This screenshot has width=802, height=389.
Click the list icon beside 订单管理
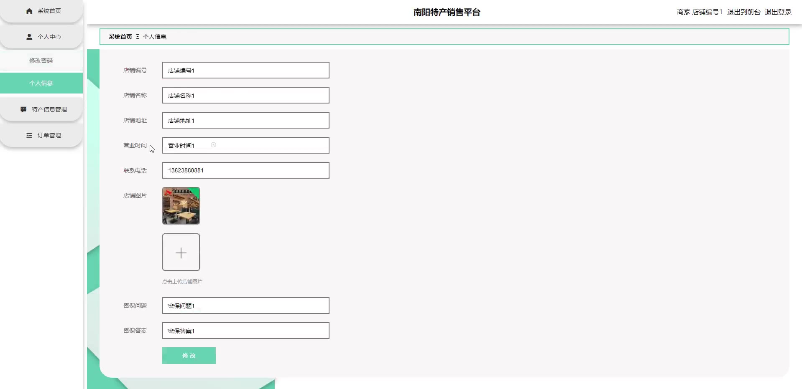(x=29, y=135)
